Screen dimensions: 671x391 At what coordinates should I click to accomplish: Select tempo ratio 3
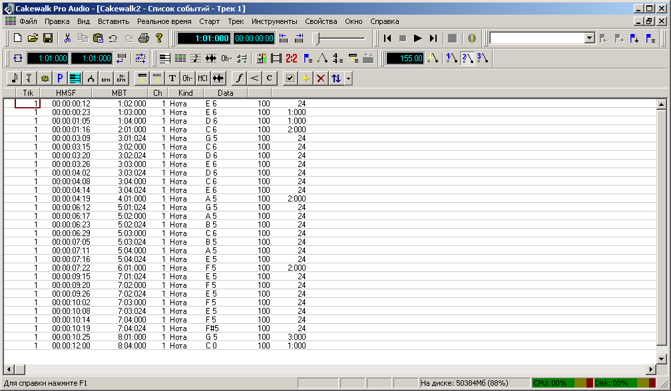click(x=482, y=58)
